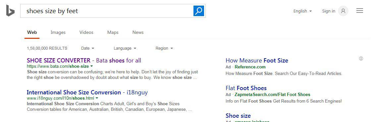Switch to the Videos tab
Screen dimensions: 375x122
pyautogui.click(x=86, y=32)
